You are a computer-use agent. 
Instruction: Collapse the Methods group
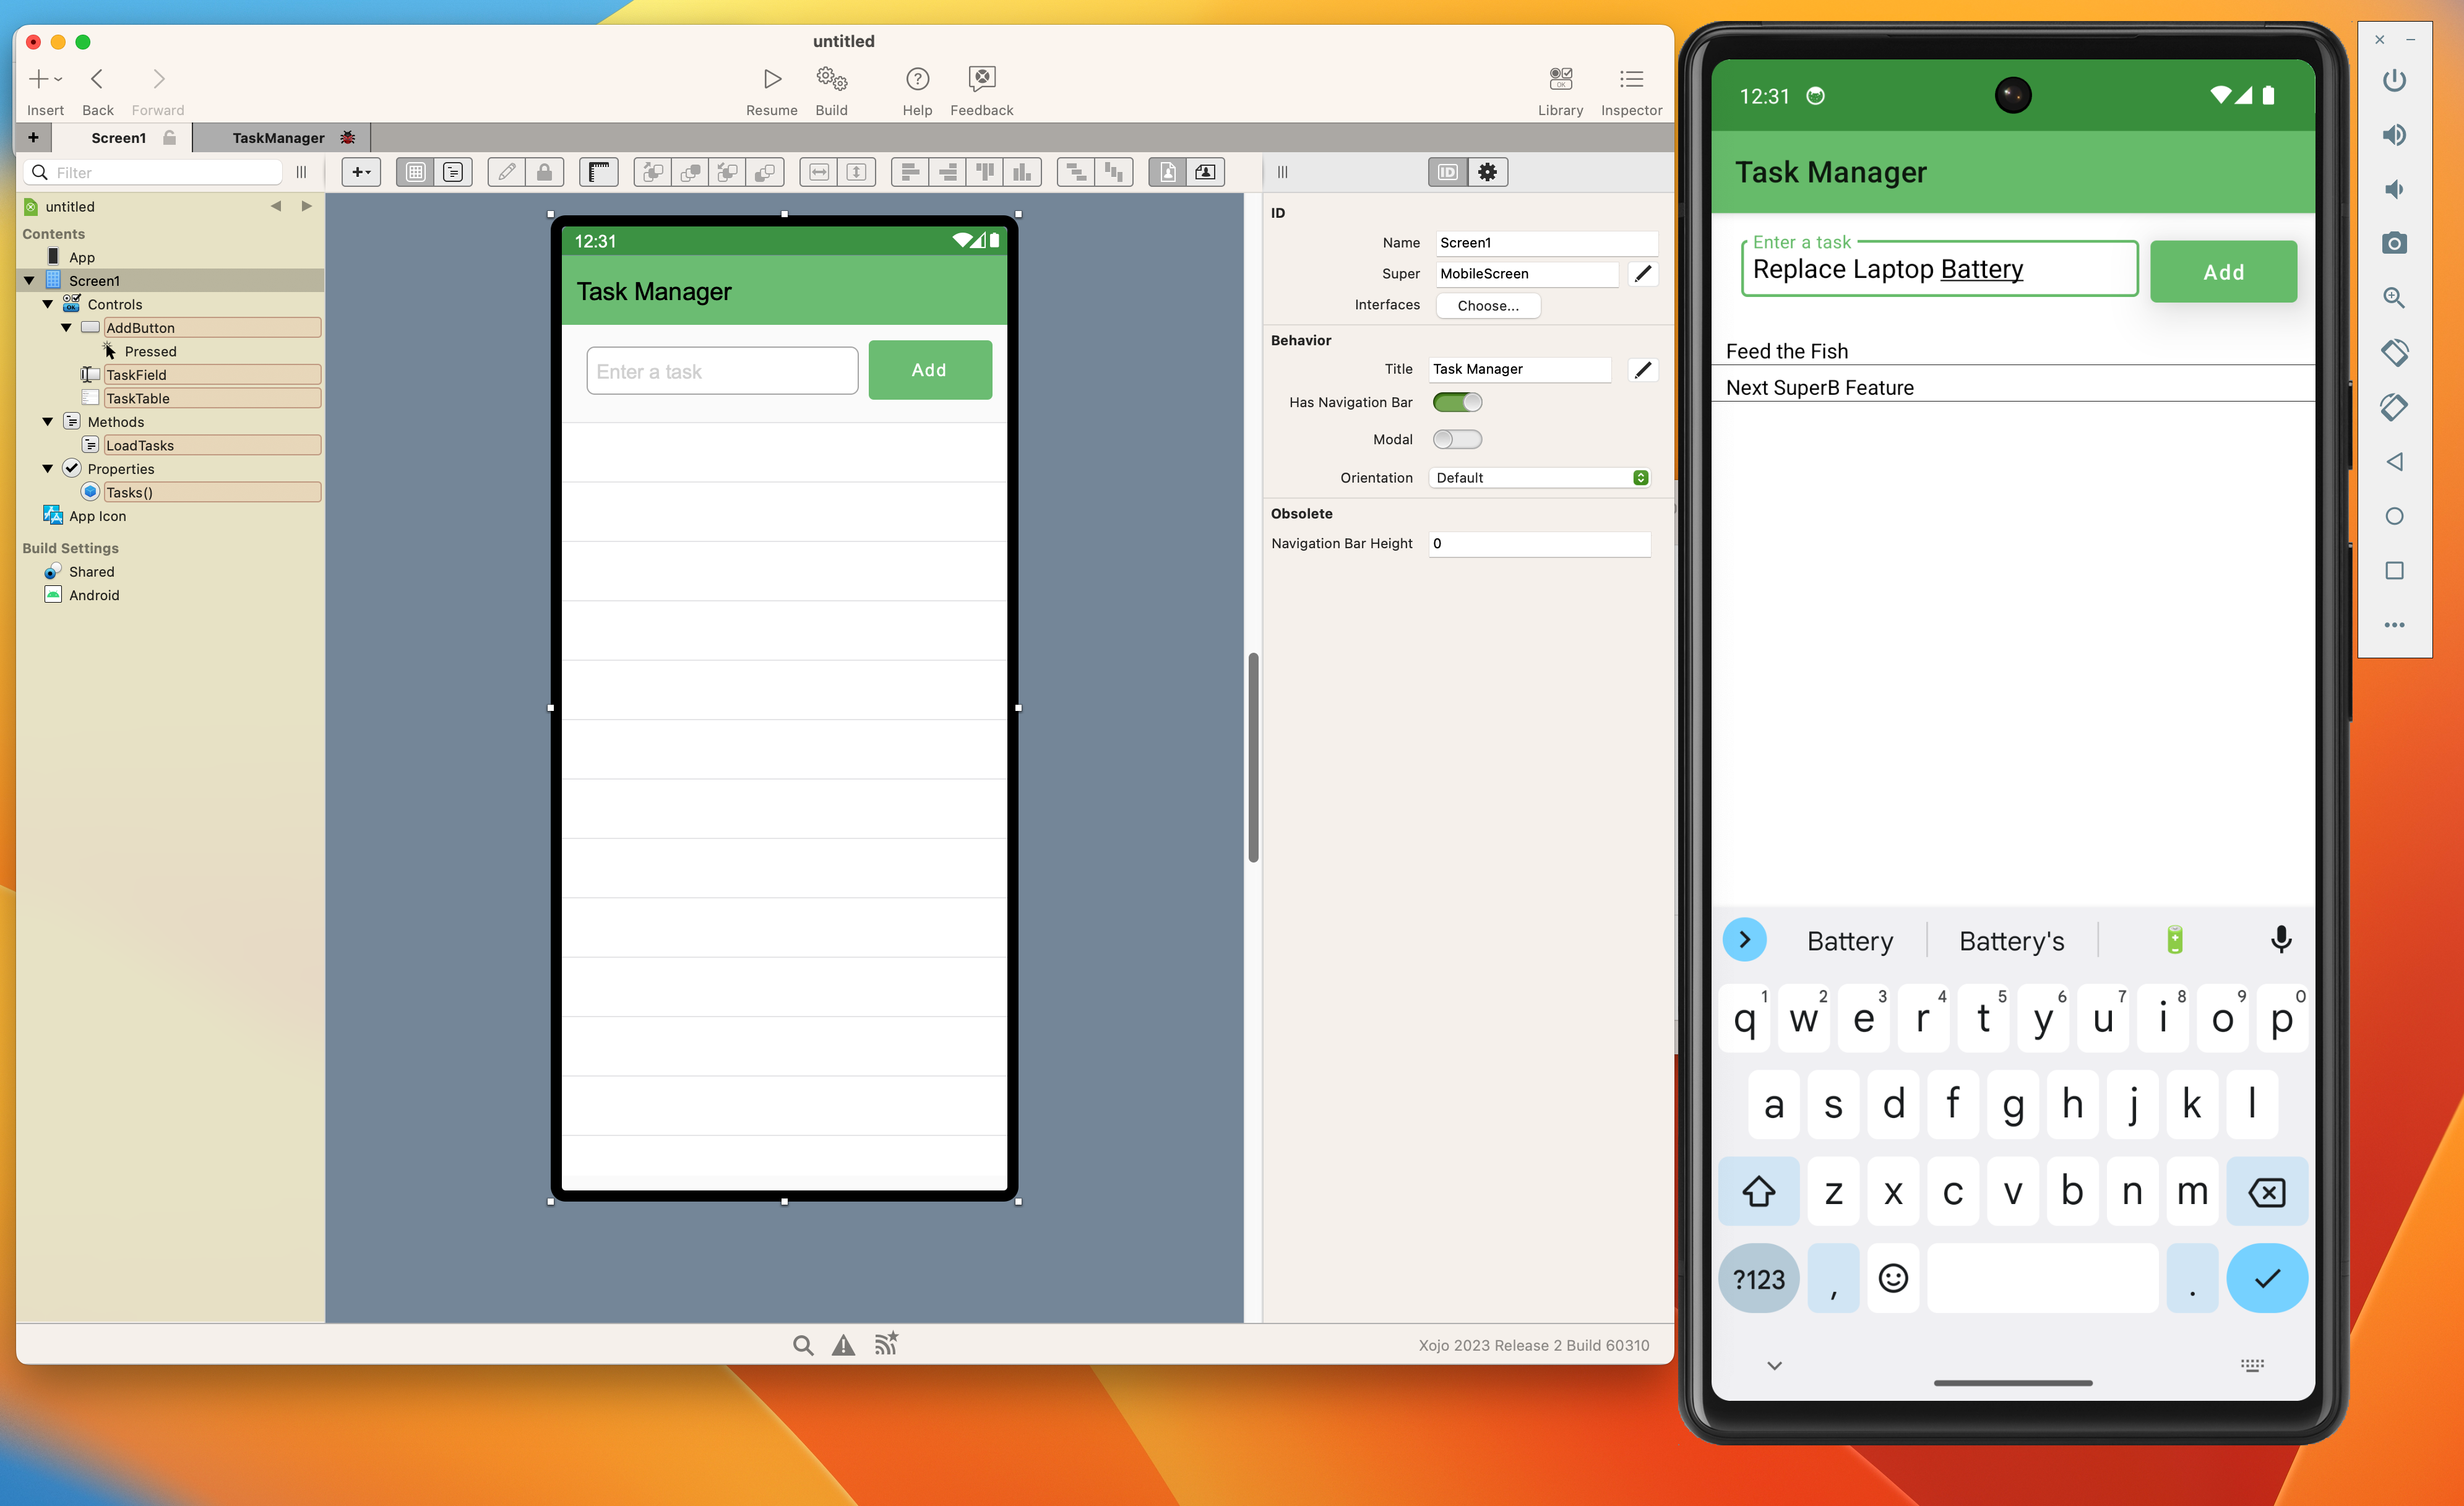(x=47, y=422)
